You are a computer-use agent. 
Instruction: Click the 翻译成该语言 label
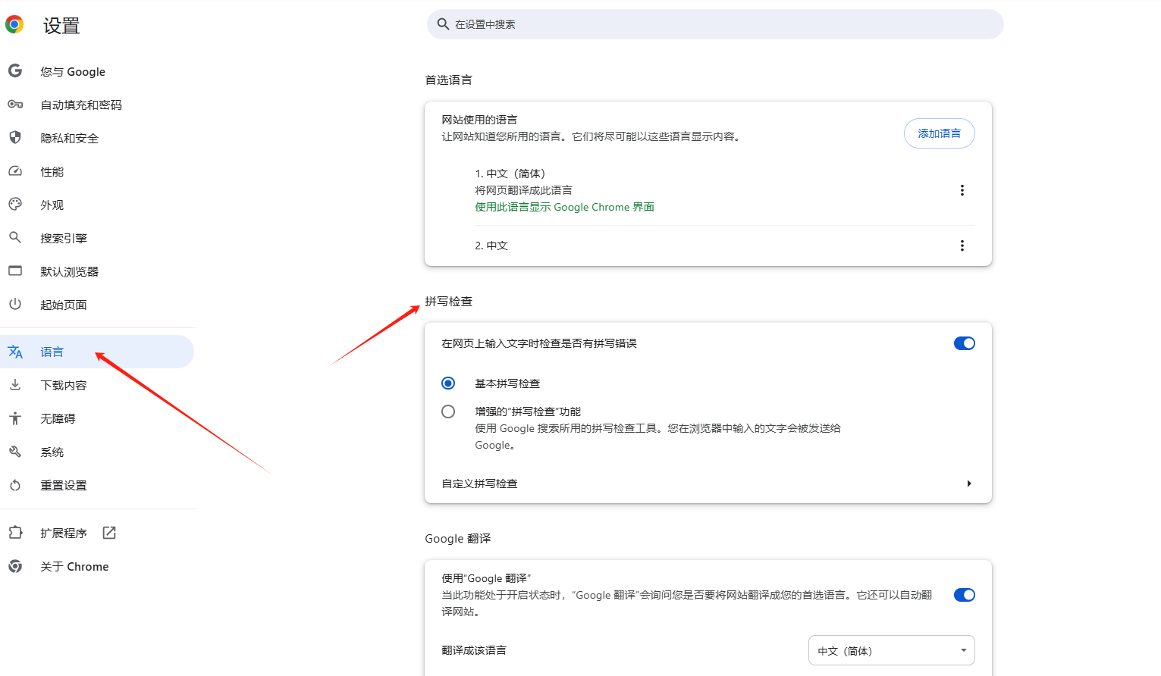[x=474, y=650]
